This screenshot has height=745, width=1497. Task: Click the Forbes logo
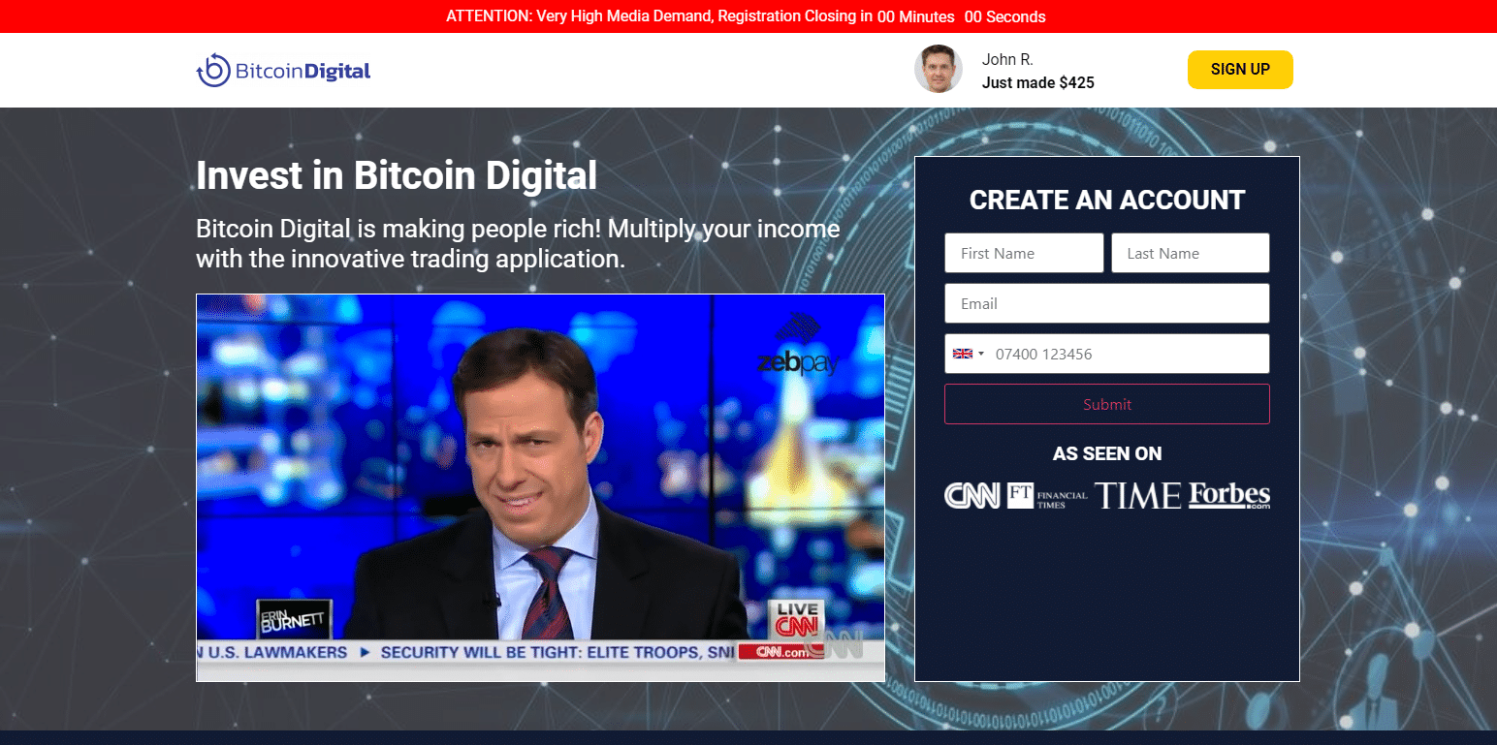(1229, 495)
